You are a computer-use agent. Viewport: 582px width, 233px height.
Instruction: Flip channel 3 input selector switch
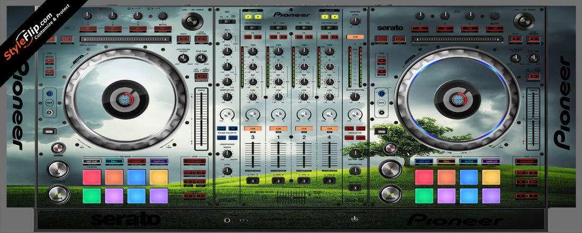click(252, 27)
